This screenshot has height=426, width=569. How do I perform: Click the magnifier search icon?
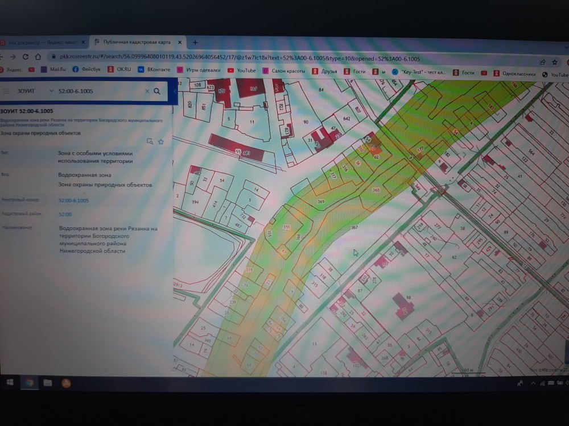coord(157,91)
